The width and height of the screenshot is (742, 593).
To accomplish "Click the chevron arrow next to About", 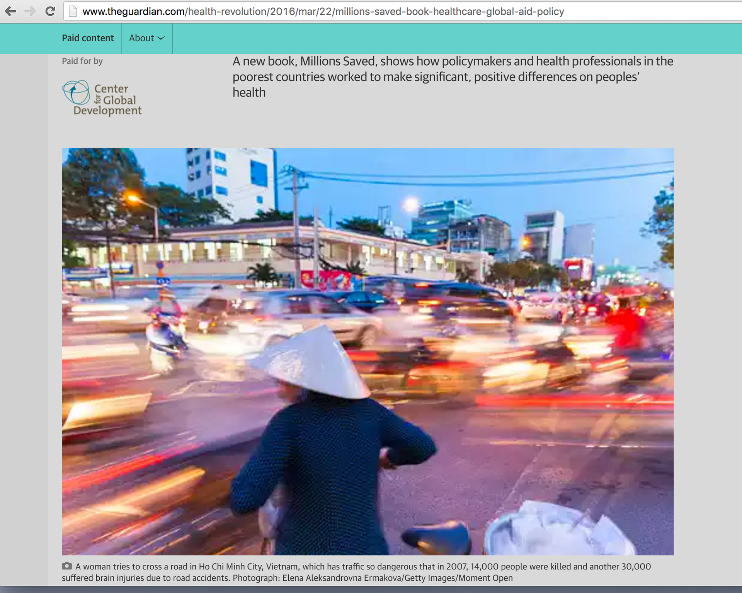I will coord(161,38).
